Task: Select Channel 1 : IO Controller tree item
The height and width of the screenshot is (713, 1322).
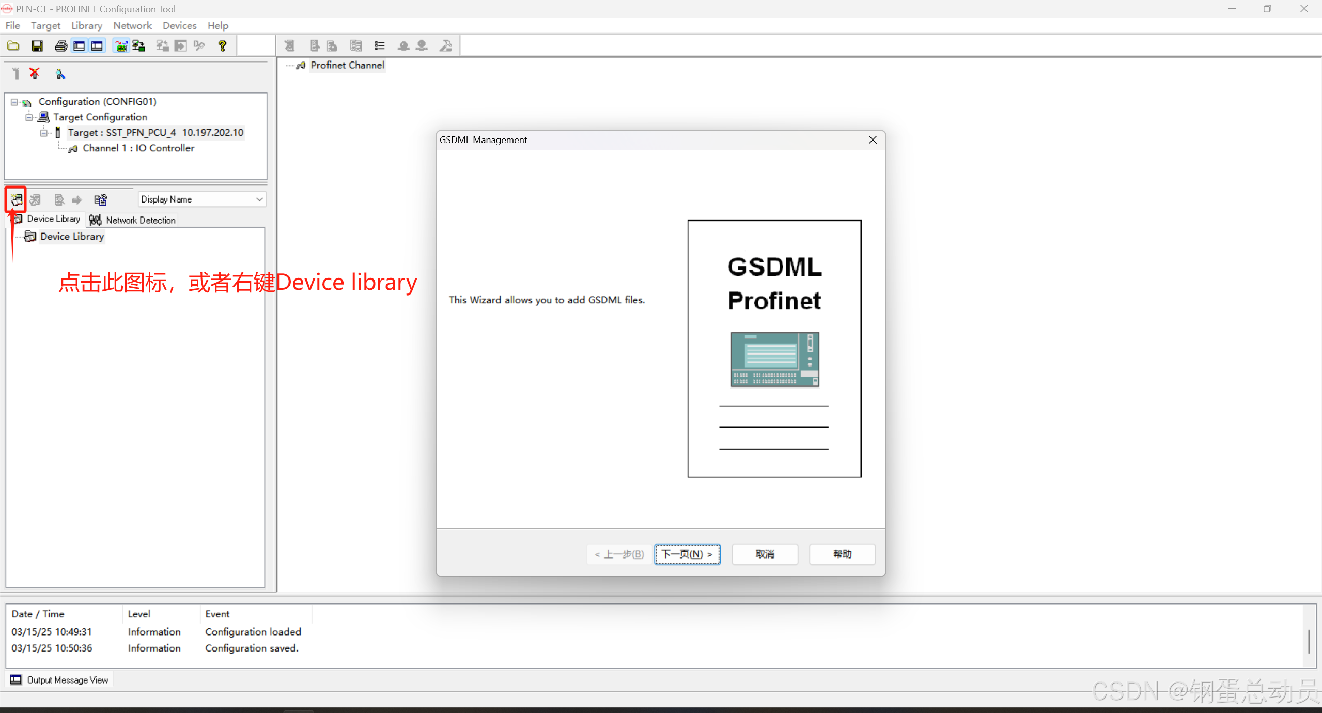Action: click(138, 148)
